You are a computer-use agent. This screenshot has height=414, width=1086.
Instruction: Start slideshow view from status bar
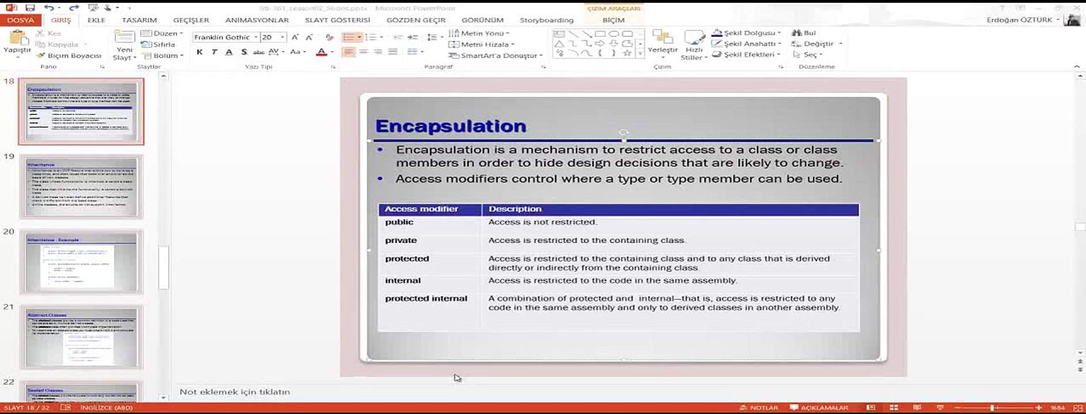click(x=940, y=407)
